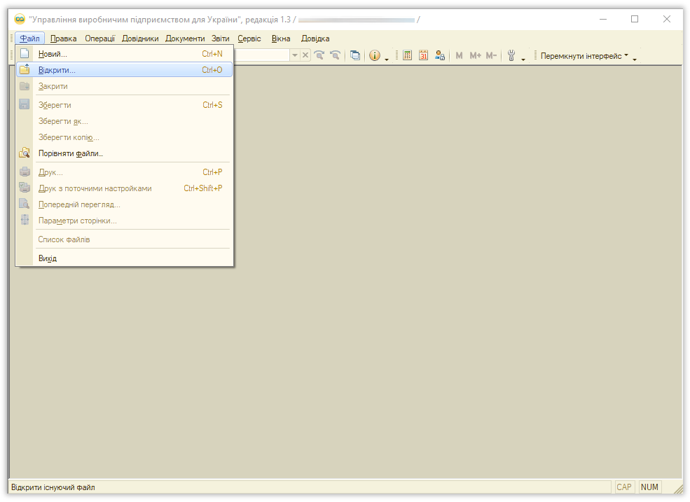Screen dimensions: 690x502
Task: Click the wrench settings icon in toolbar
Action: click(x=511, y=55)
